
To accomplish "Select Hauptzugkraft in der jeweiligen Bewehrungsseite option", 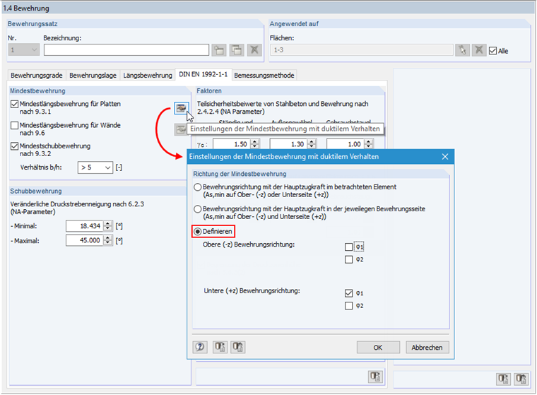I will pyautogui.click(x=198, y=209).
